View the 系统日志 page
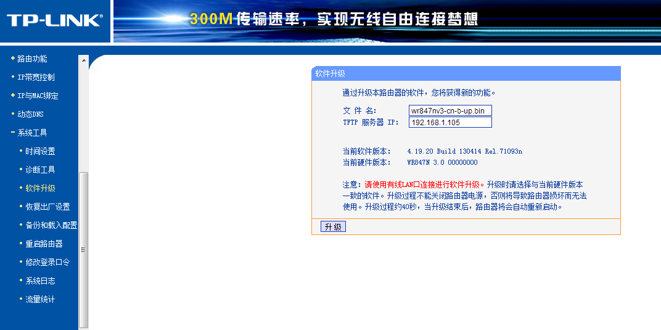Viewport: 661px width, 330px height. 40,281
